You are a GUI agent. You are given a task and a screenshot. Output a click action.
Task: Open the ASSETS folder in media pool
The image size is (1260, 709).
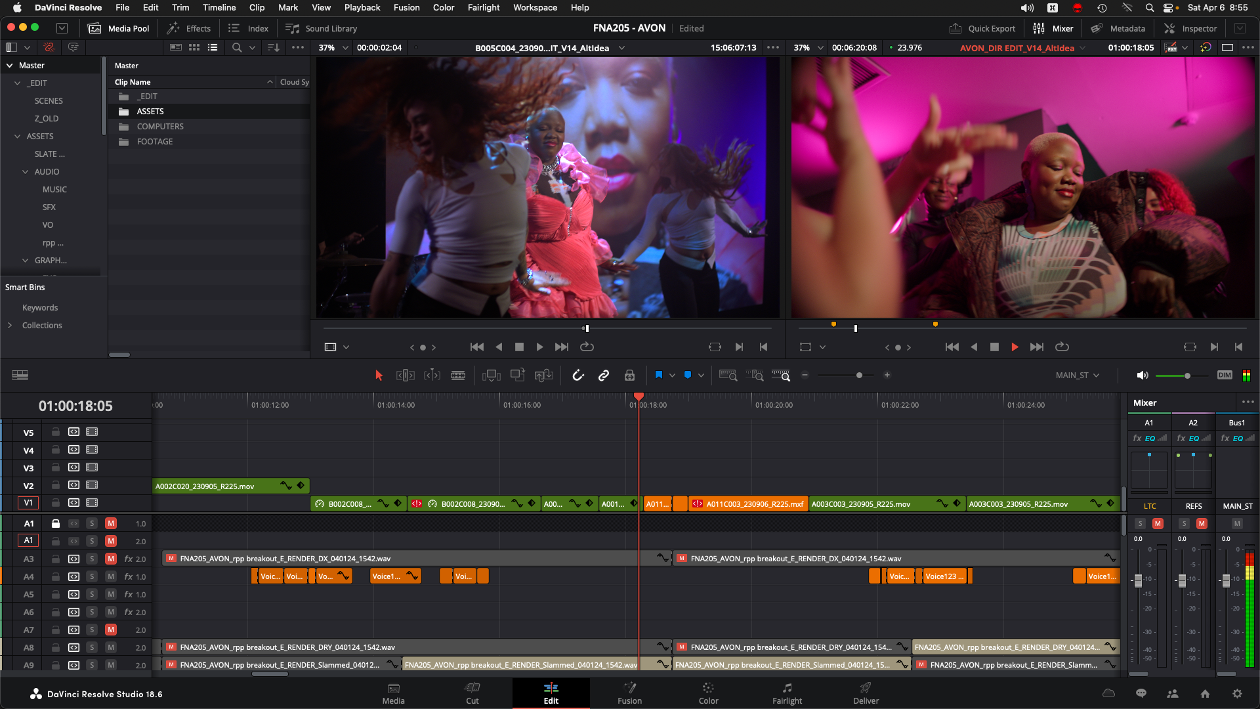(x=150, y=112)
